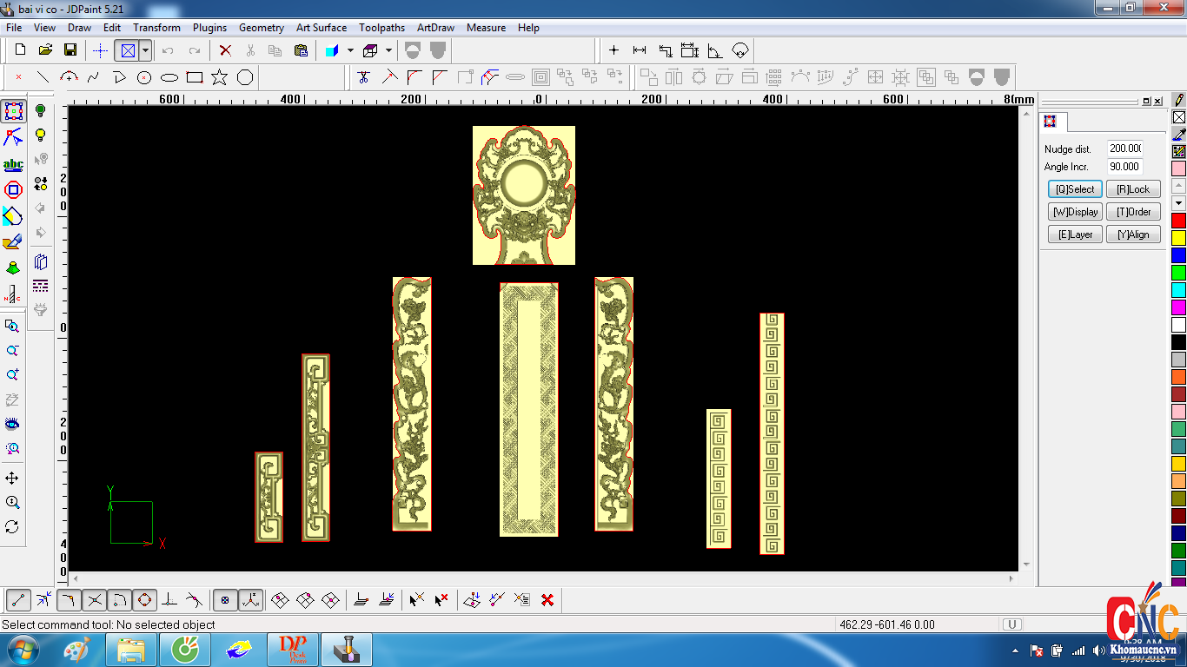Select the Polygon drawing tool
Screen dimensions: 1187x667
pyautogui.click(x=245, y=77)
